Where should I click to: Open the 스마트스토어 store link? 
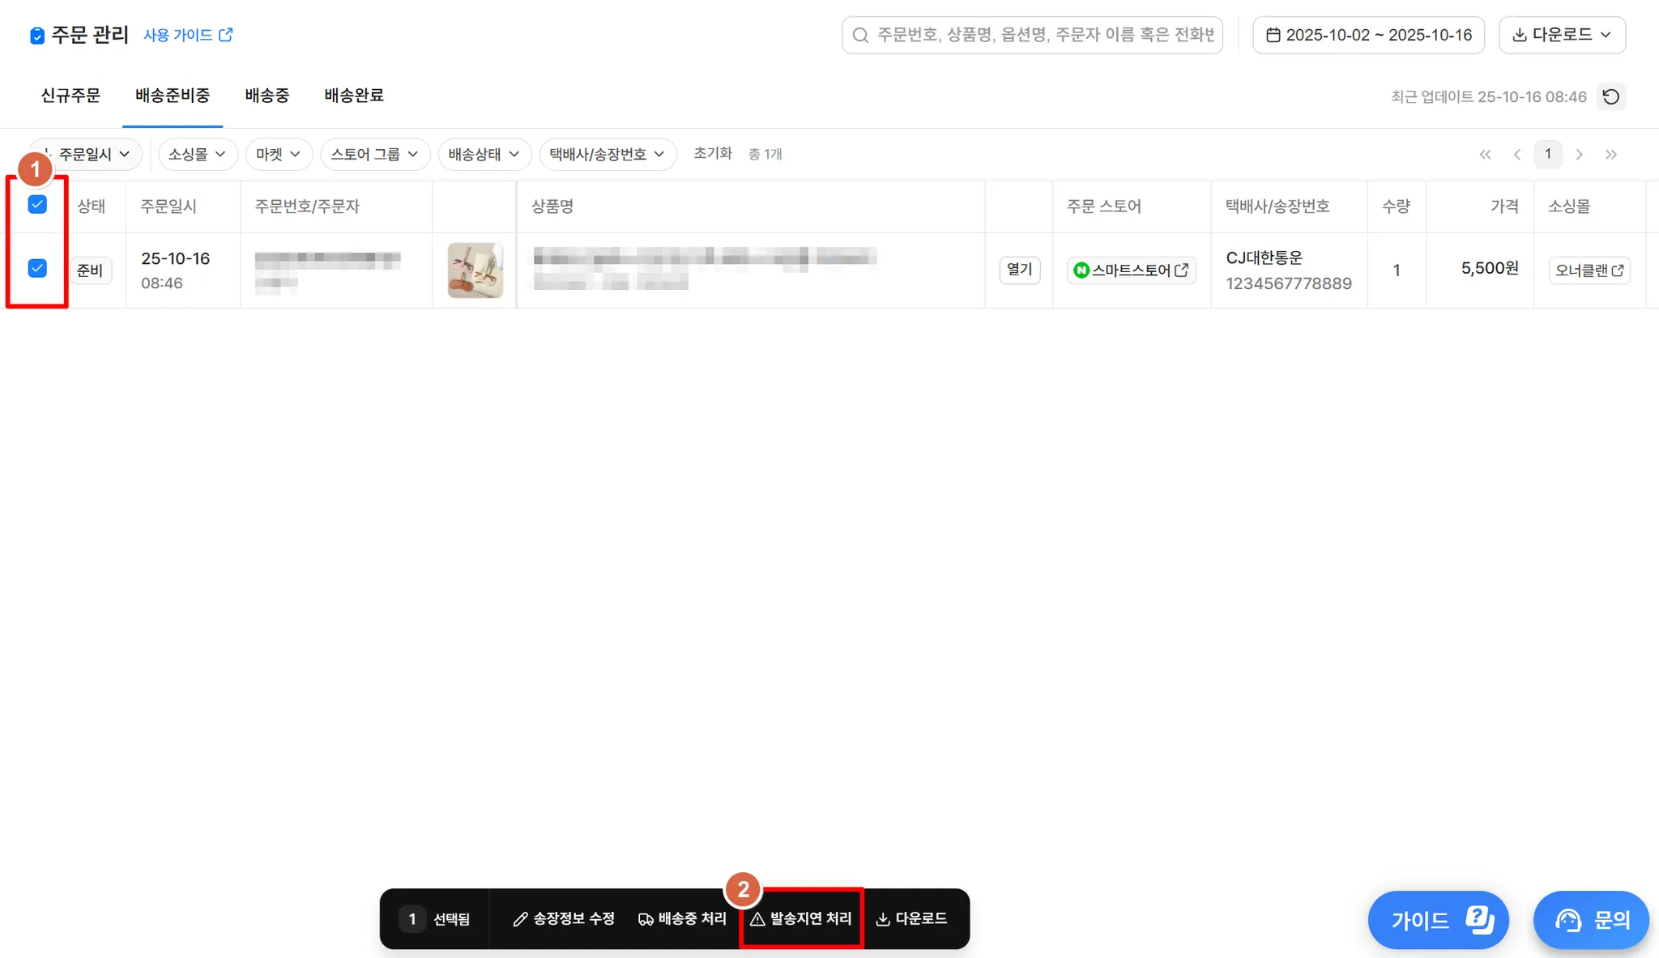(1131, 270)
